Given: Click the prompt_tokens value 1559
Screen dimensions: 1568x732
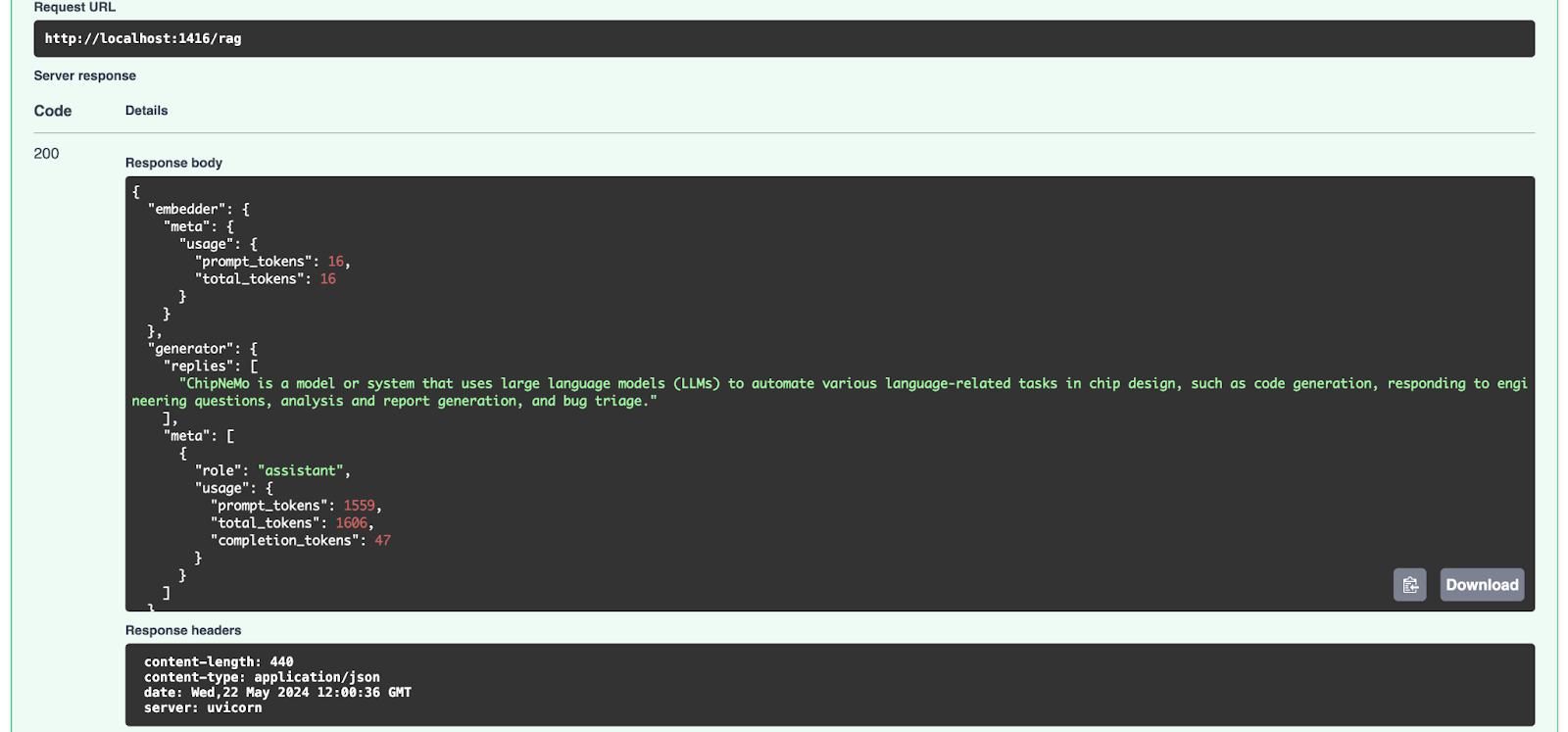Looking at the screenshot, I should tap(359, 506).
